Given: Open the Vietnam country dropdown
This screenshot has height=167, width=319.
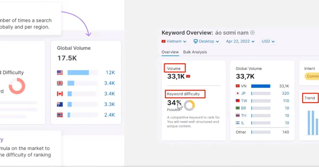Looking at the screenshot, I should (174, 41).
